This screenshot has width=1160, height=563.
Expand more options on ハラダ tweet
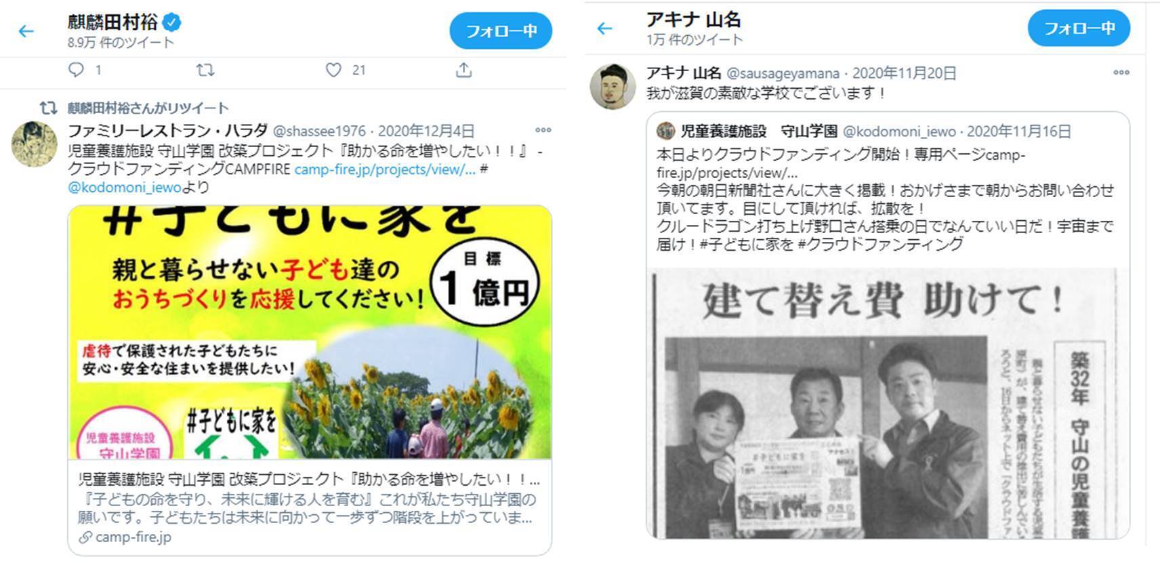(543, 130)
